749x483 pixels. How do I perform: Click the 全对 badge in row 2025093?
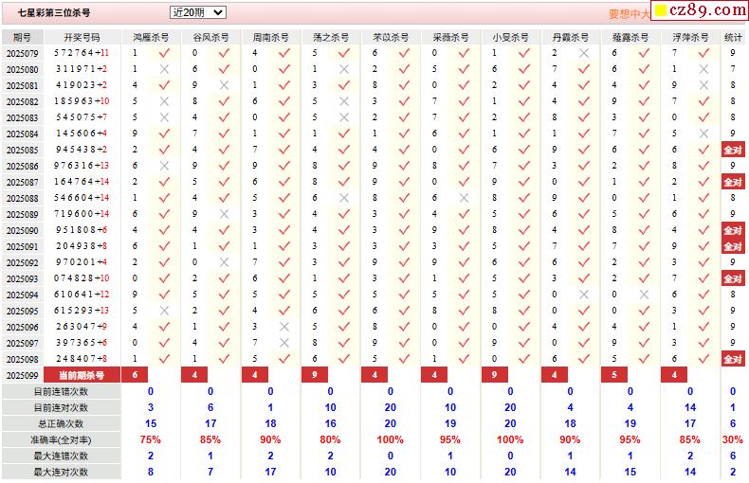tap(733, 278)
